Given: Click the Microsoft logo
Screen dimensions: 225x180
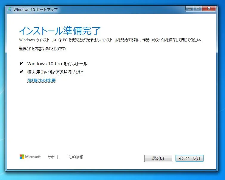Looking at the screenshot, I should (x=30, y=157).
